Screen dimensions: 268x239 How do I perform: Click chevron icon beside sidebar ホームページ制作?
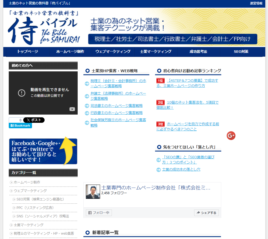tap(11, 182)
